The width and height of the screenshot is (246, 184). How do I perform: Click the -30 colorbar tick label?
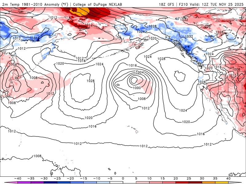[44, 178]
